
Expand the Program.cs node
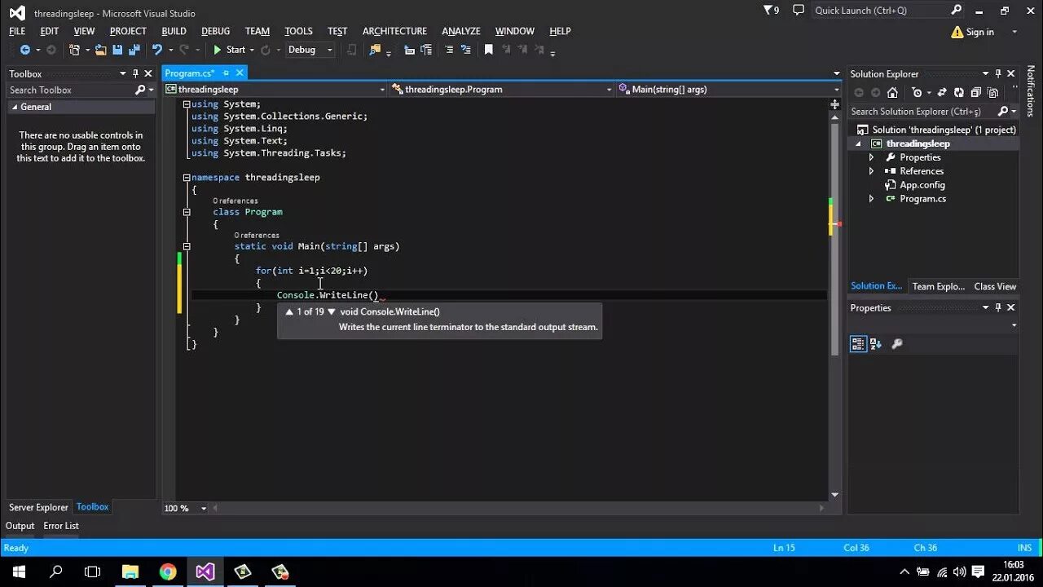click(x=871, y=199)
